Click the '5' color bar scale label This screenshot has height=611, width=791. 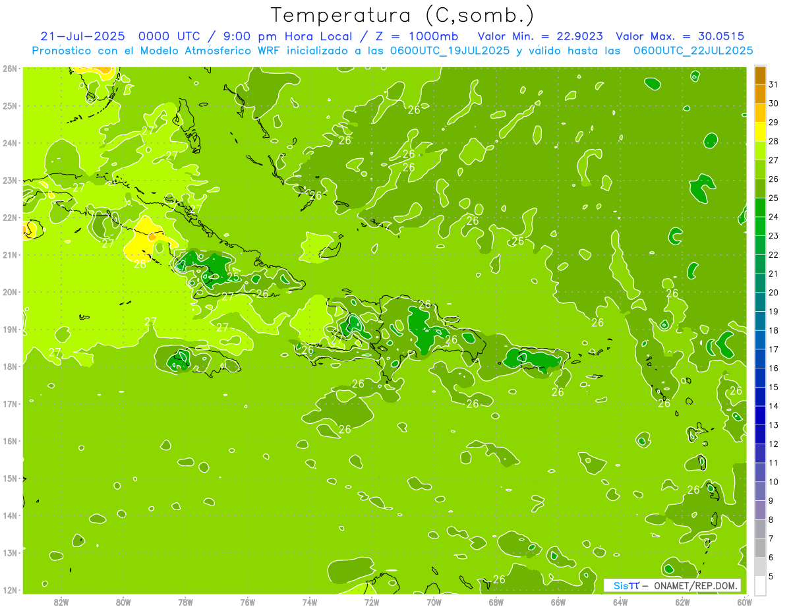point(771,577)
